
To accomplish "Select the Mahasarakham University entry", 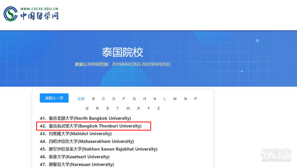I will point(87,141).
